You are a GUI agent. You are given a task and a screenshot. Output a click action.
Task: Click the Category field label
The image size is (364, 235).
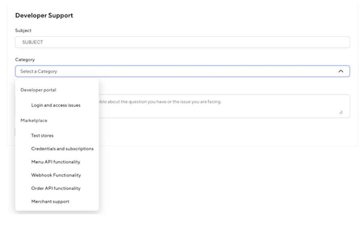pyautogui.click(x=25, y=60)
